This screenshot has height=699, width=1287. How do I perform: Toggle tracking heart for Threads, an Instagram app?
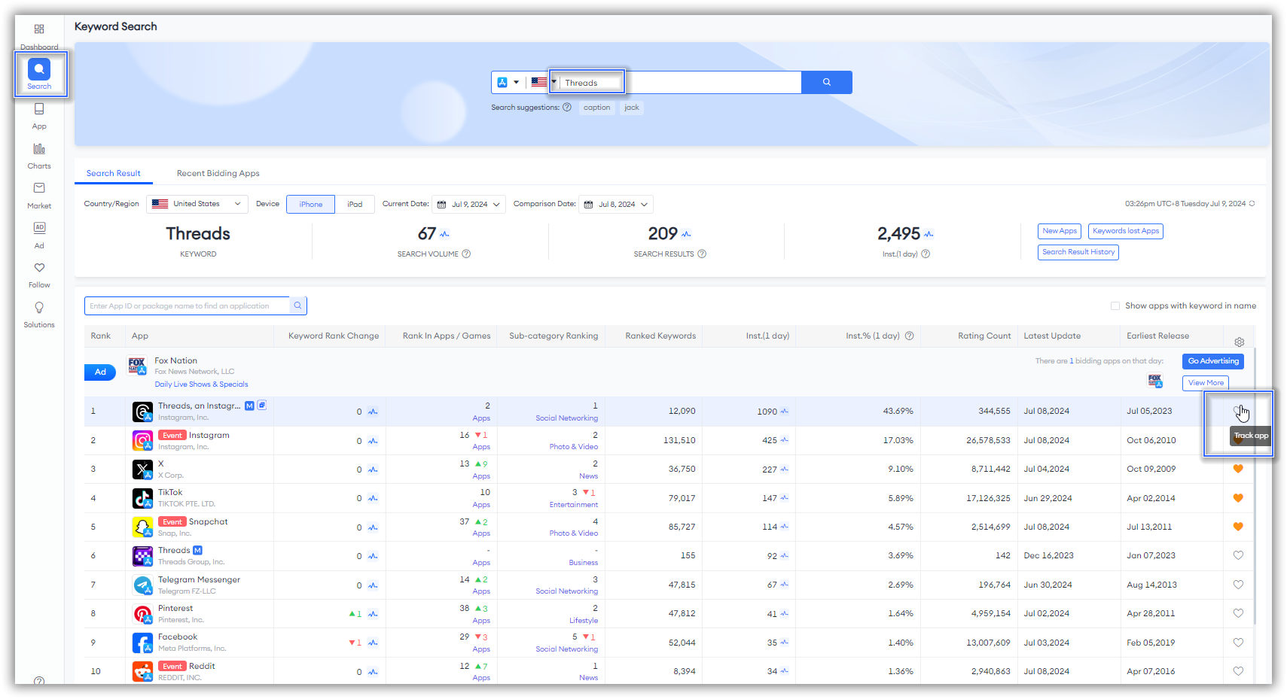[x=1238, y=411]
